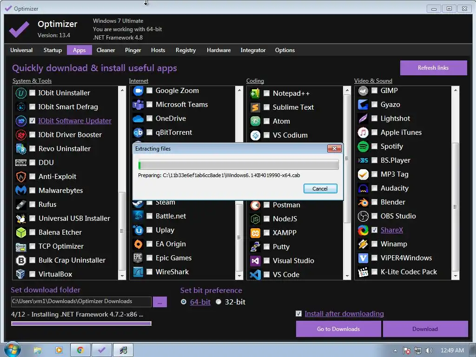Viewport: 476px width, 357px height.
Task: Click the Visual Studio icon
Action: coord(255,261)
